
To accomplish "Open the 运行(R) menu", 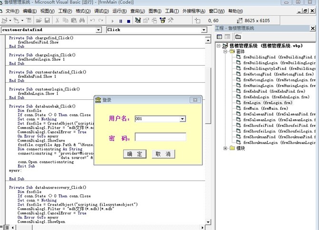I will click(x=120, y=11).
